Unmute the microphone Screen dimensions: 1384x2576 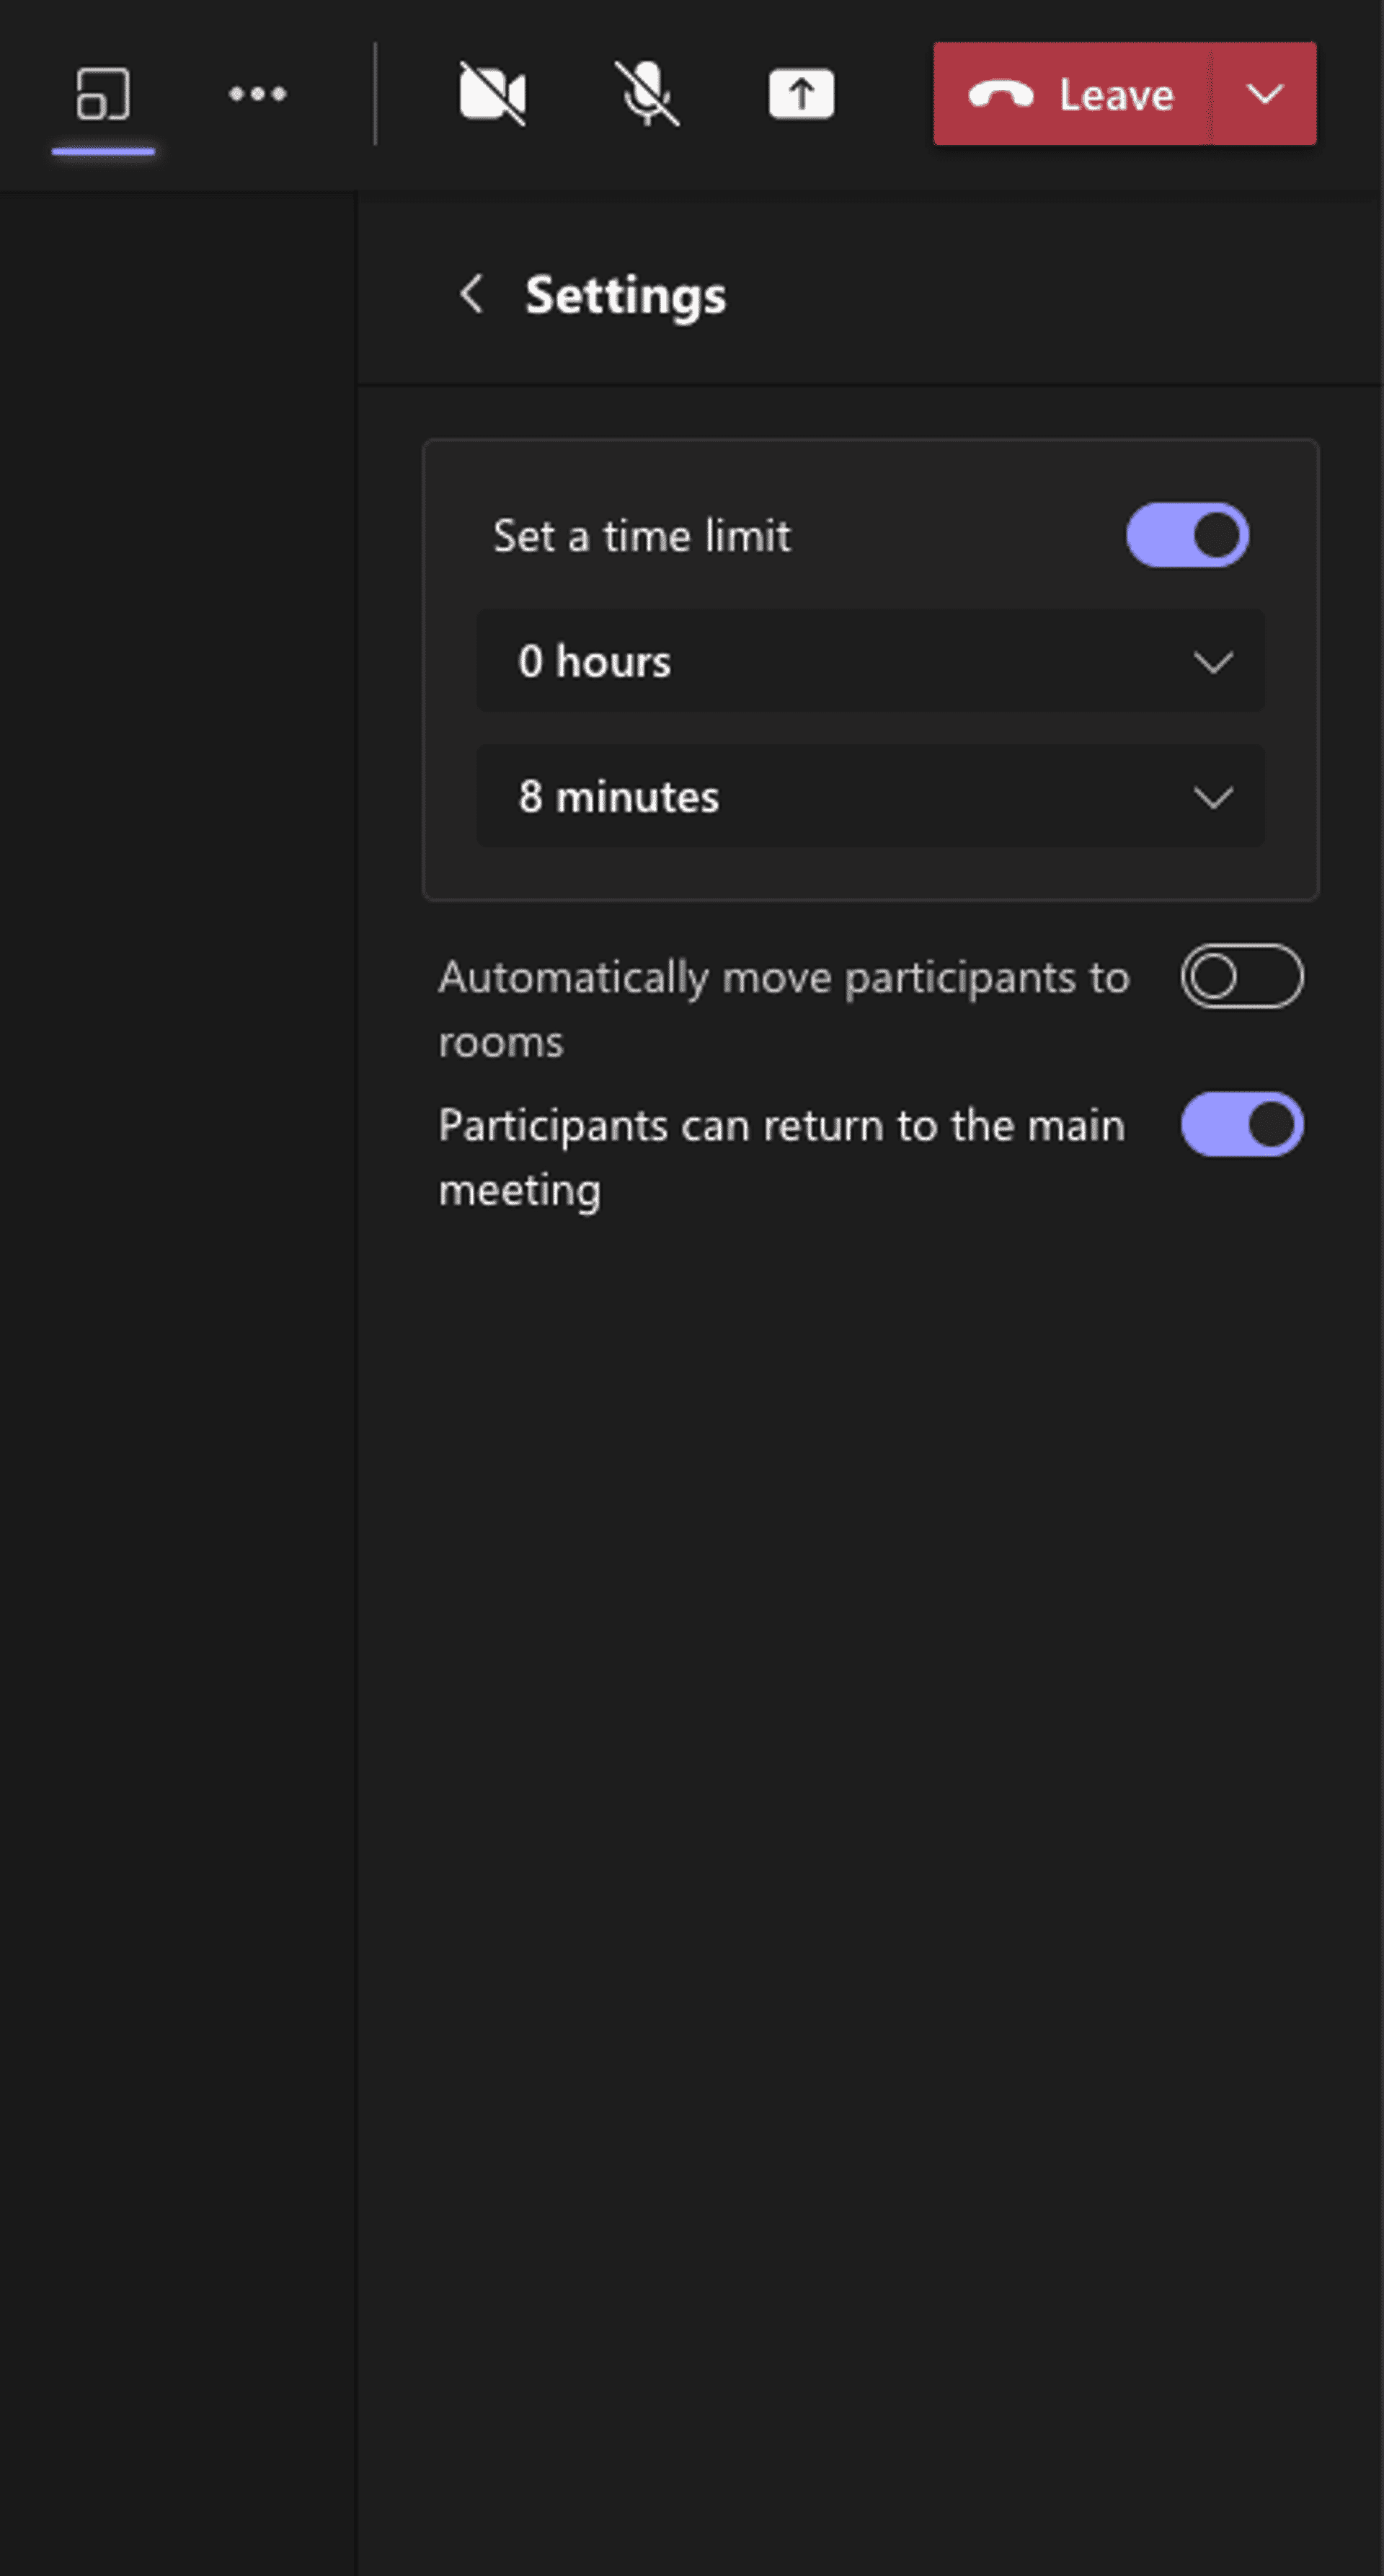point(647,94)
